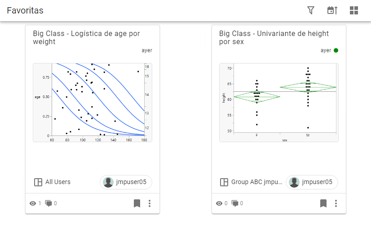Open the filter icon in header
The image size is (371, 225).
click(x=311, y=10)
